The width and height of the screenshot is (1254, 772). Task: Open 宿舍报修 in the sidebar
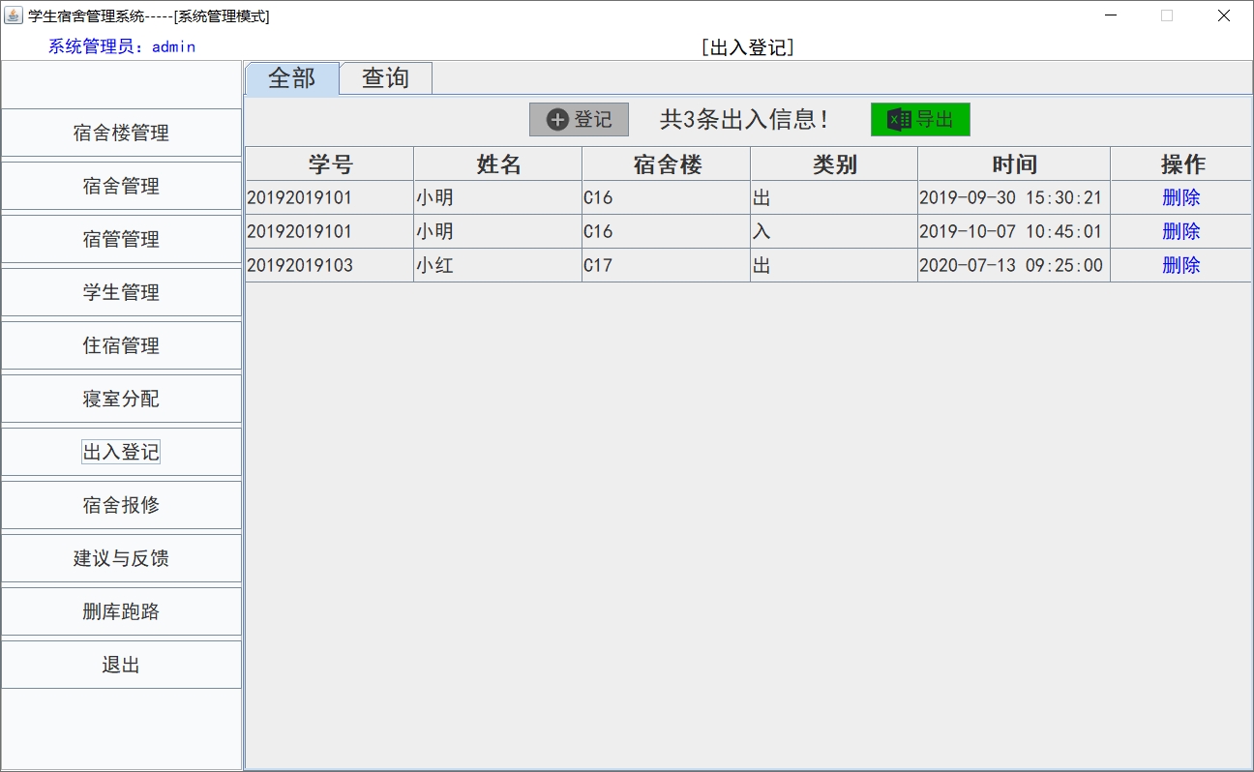[121, 505]
